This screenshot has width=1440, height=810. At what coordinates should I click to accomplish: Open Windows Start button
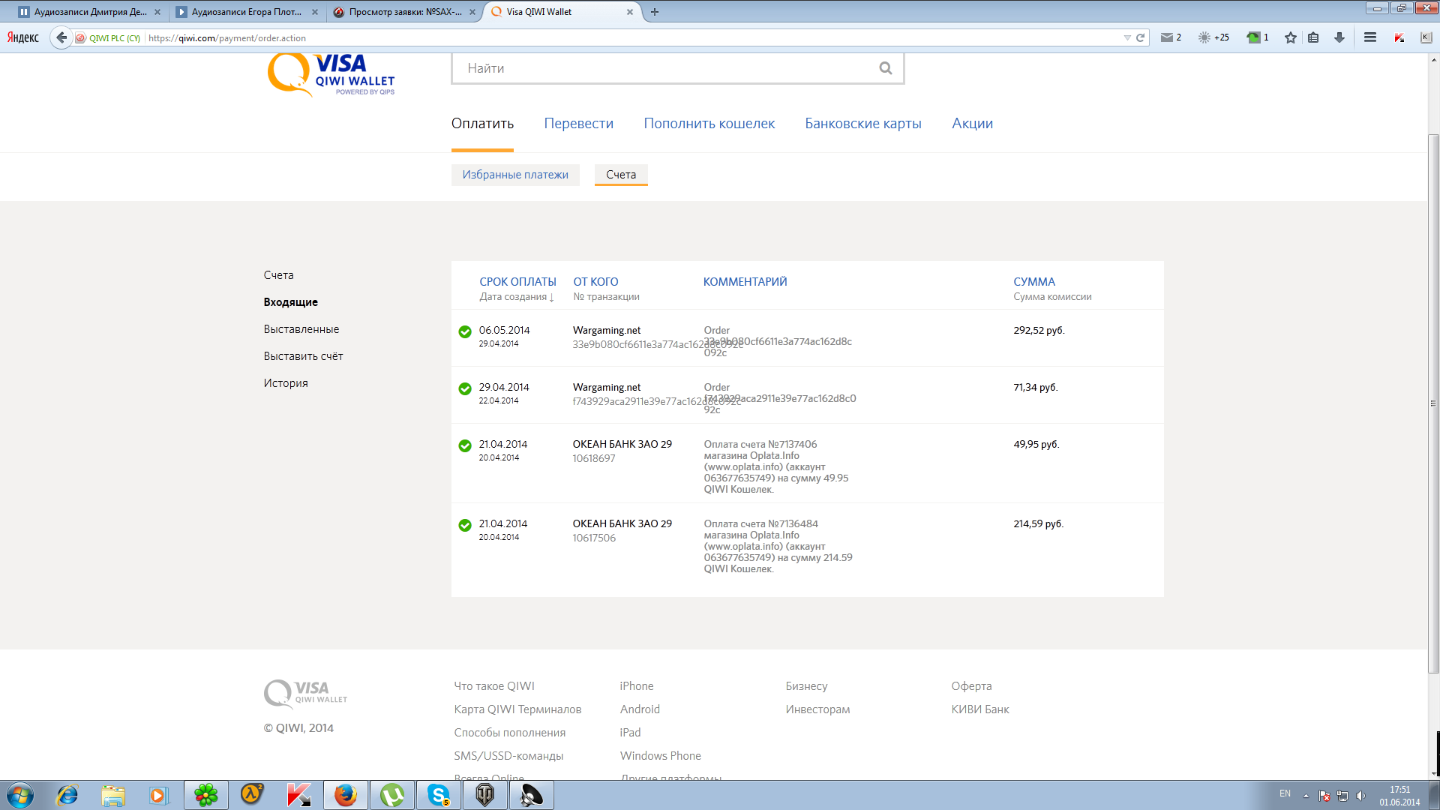20,795
